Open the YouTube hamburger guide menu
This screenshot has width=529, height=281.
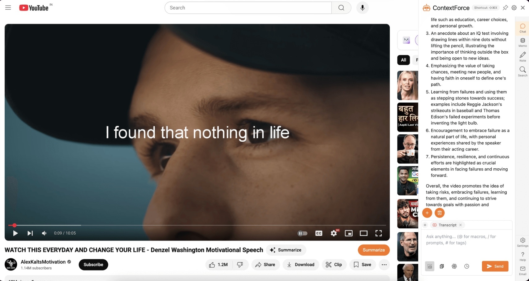(x=8, y=8)
